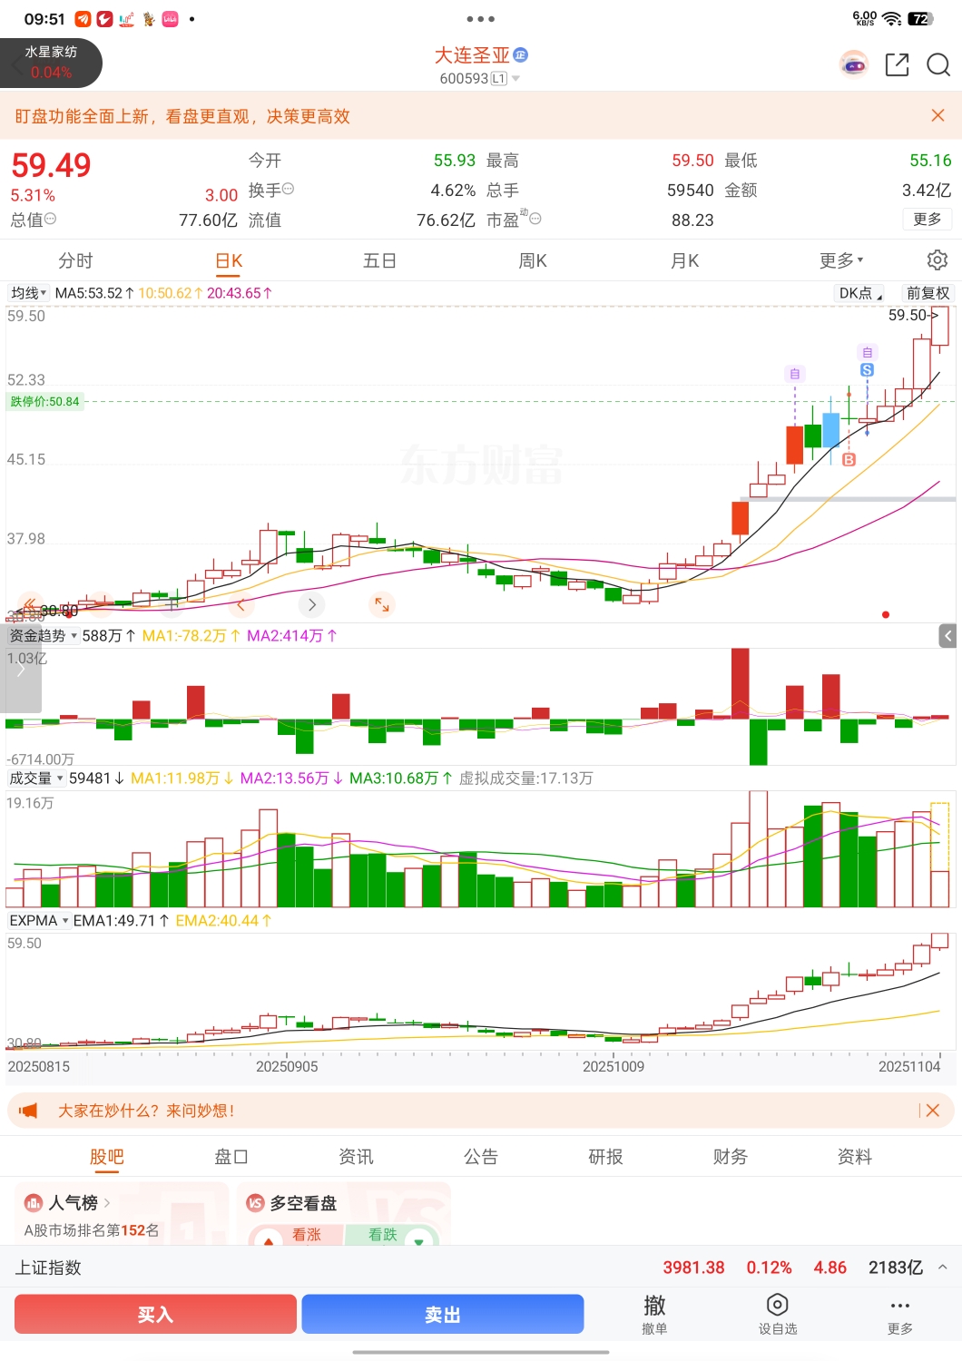Viewport: 962px width, 1361px height.
Task: Open the 盘口 tab
Action: [x=231, y=1157]
